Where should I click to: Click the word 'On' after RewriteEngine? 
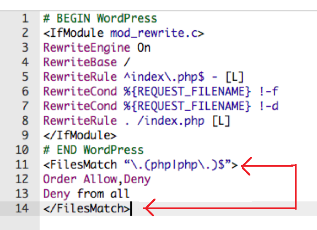pos(144,48)
